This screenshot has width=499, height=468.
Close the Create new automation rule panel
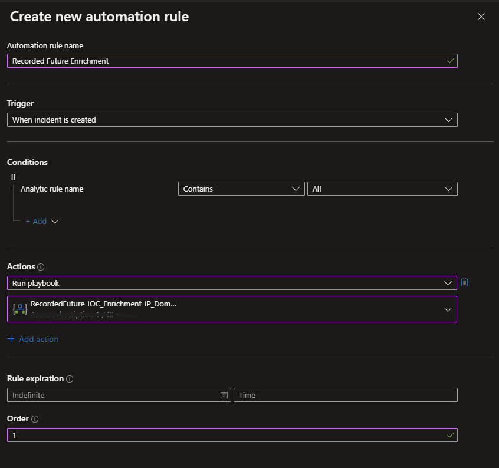tap(481, 17)
